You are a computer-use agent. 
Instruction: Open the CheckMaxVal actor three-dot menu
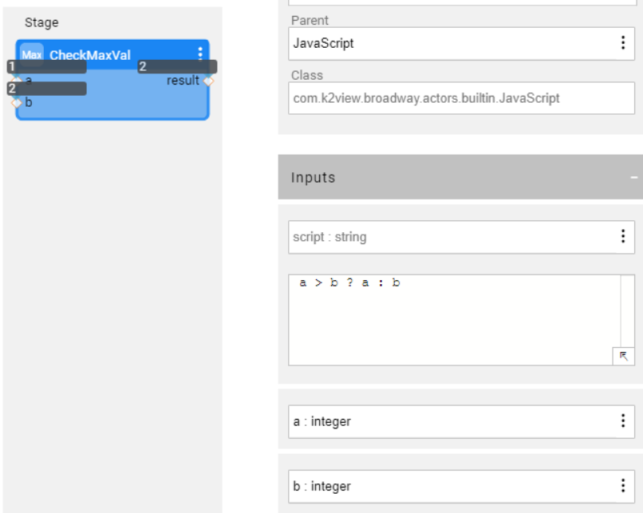tap(199, 53)
